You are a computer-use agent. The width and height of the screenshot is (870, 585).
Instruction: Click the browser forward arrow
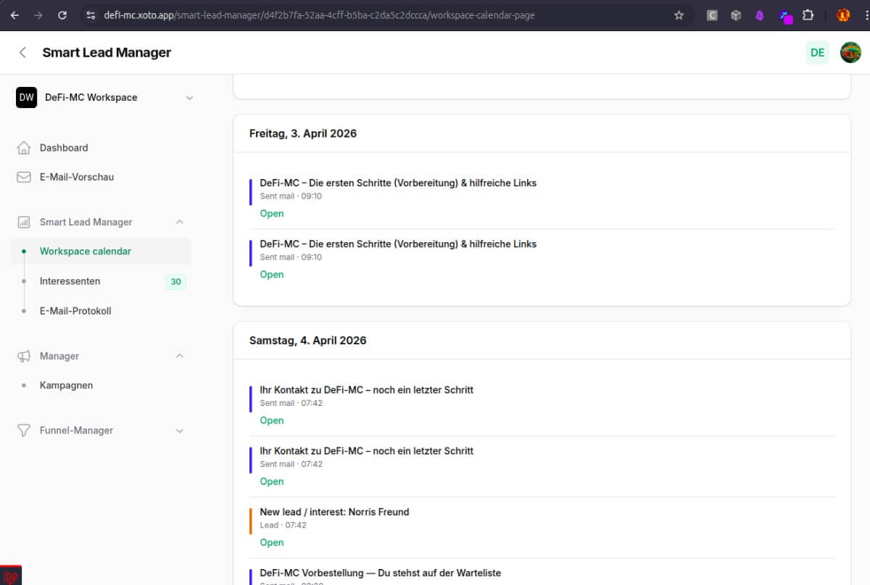38,14
